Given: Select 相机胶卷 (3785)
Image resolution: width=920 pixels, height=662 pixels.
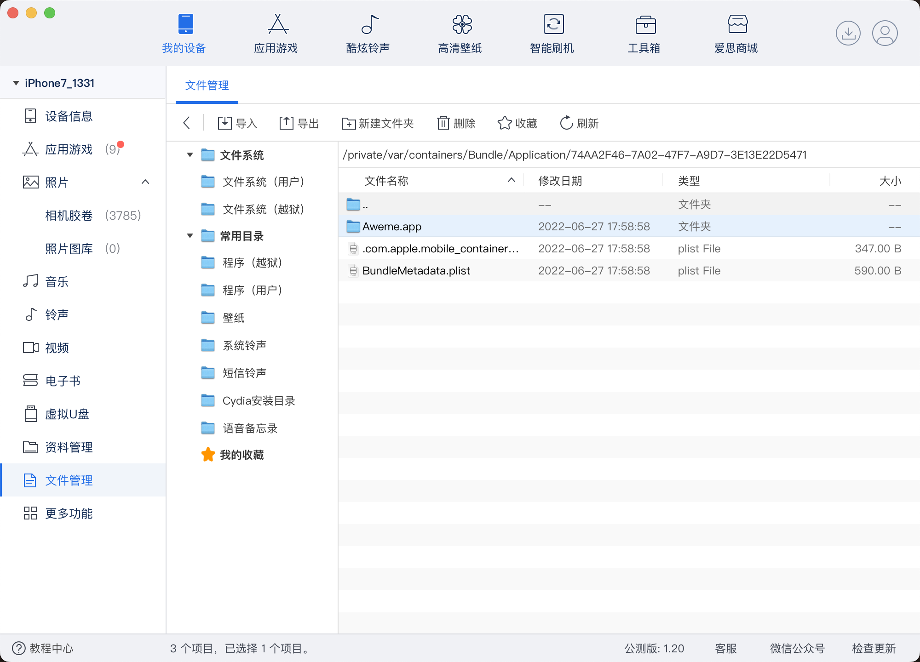Looking at the screenshot, I should coord(83,215).
